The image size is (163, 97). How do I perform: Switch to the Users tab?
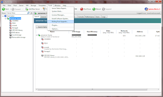click(x=98, y=17)
